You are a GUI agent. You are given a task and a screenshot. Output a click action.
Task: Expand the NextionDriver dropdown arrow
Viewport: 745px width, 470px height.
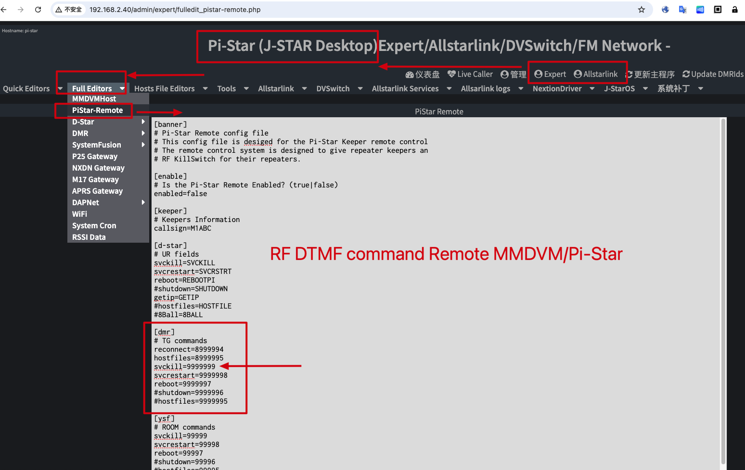tap(592, 88)
